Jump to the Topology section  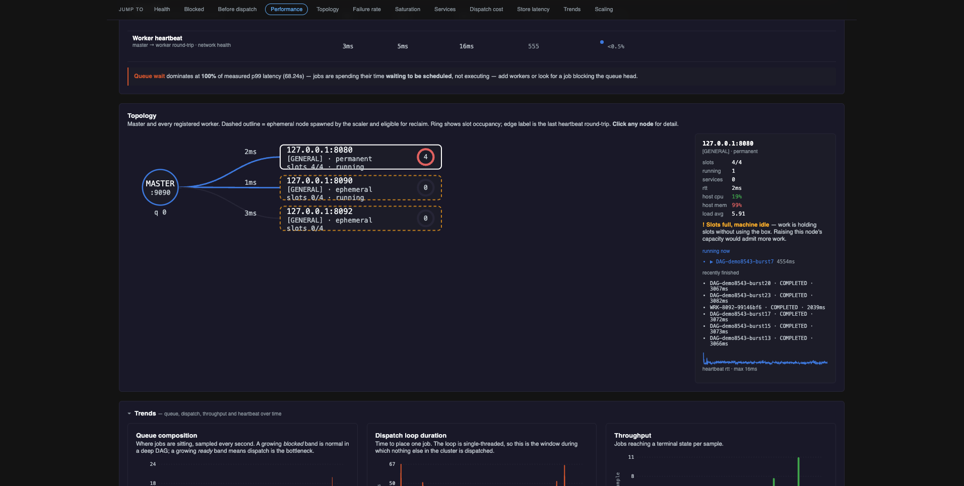point(328,9)
